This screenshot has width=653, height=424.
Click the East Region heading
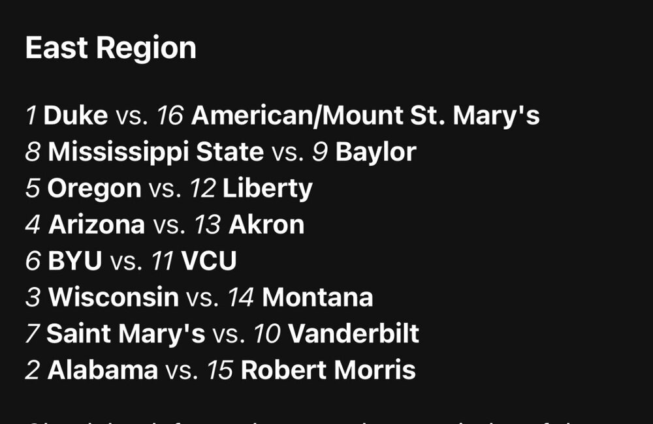pos(110,49)
